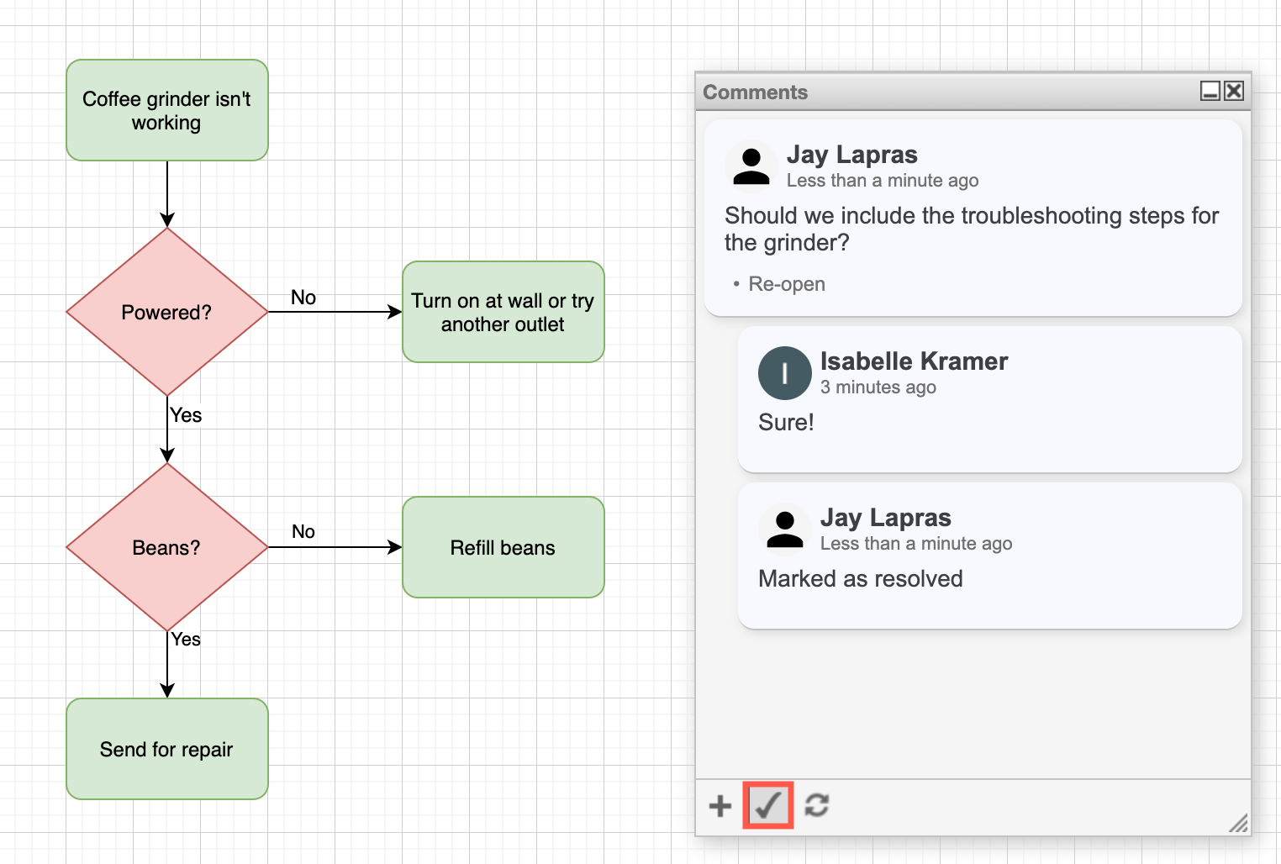
Task: Click the Re-open link on Jay's comment
Action: click(x=786, y=284)
